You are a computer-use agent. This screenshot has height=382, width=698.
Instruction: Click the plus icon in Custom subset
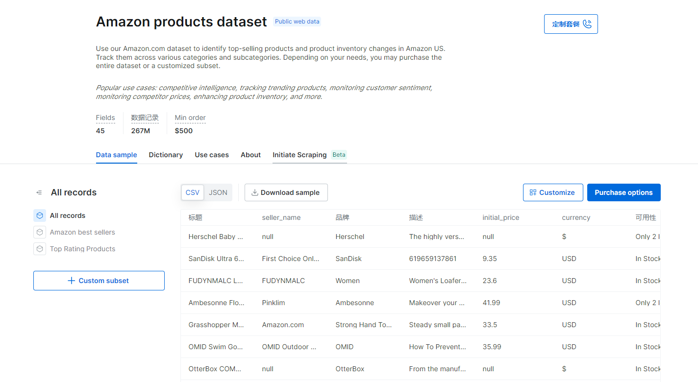[72, 281]
